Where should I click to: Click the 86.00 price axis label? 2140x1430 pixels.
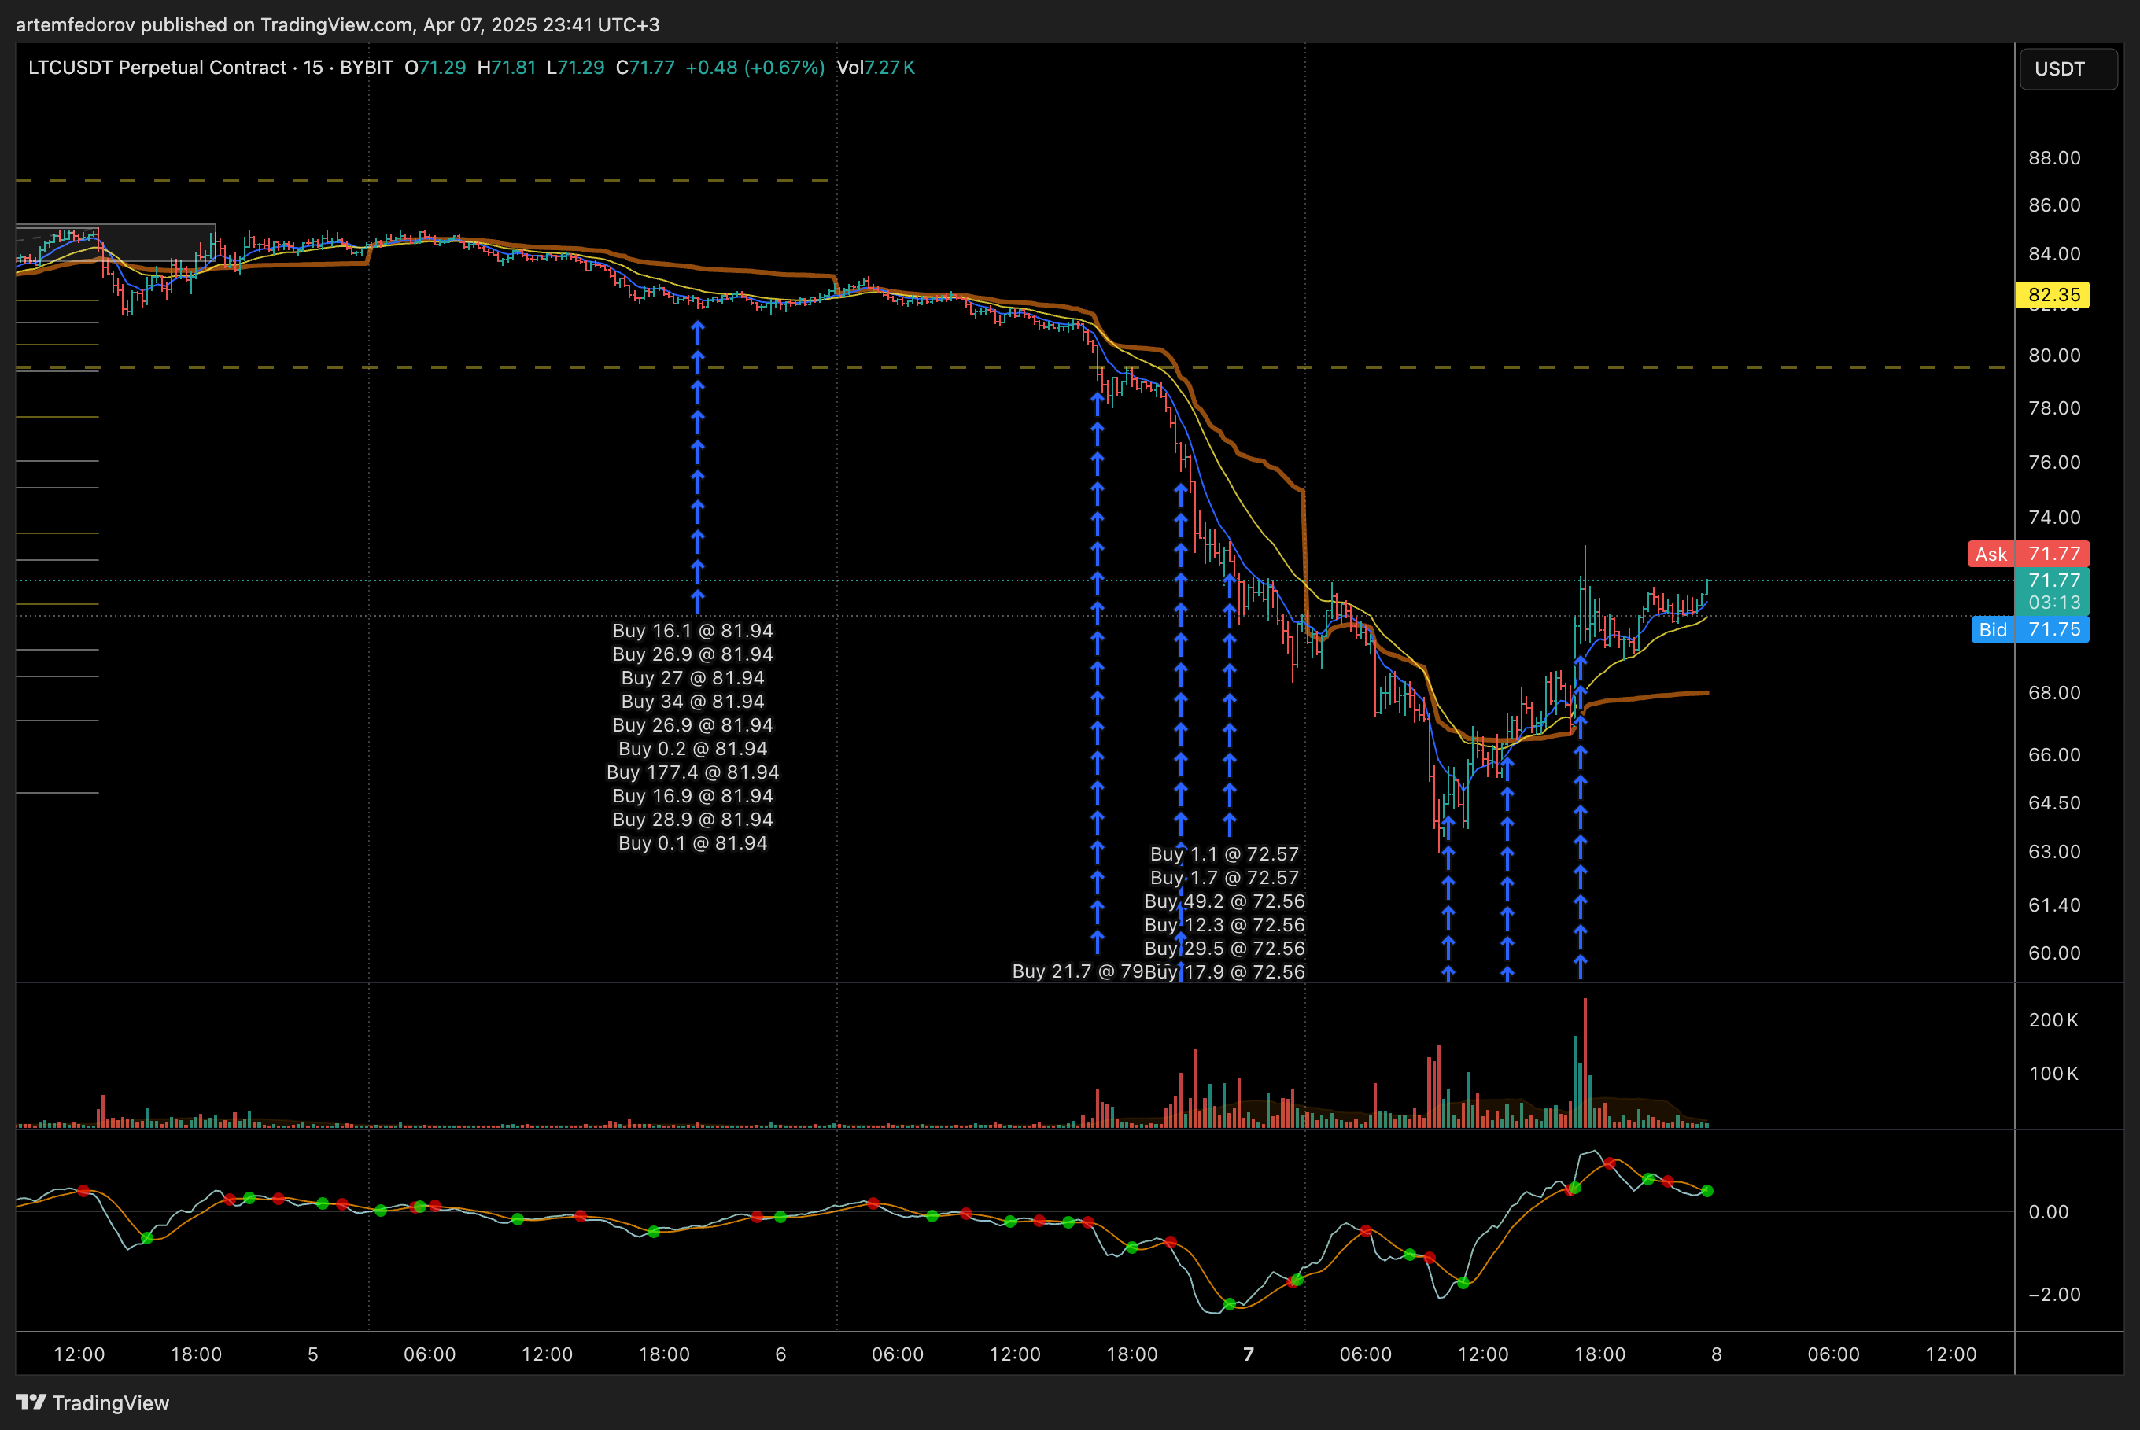pyautogui.click(x=2054, y=205)
